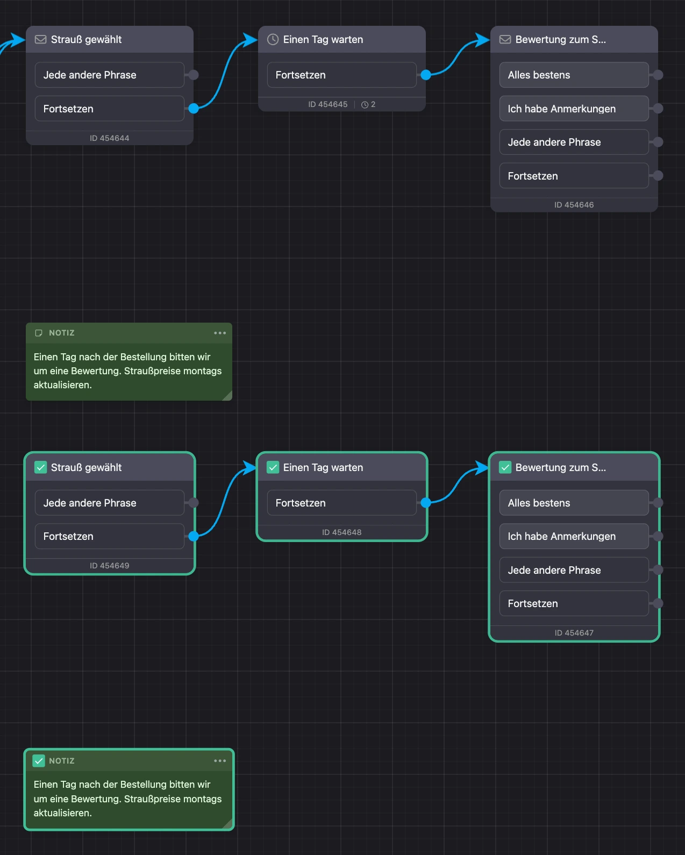Deselect the checked NOTIZ note checkbox
This screenshot has width=685, height=855.
pos(39,760)
